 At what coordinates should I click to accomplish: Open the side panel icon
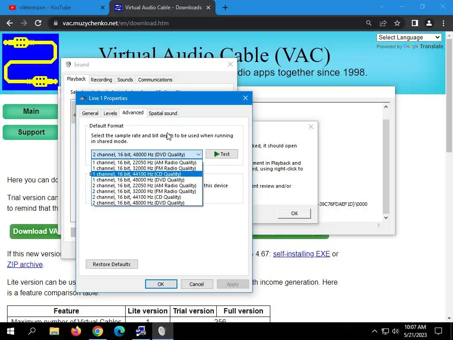(415, 23)
